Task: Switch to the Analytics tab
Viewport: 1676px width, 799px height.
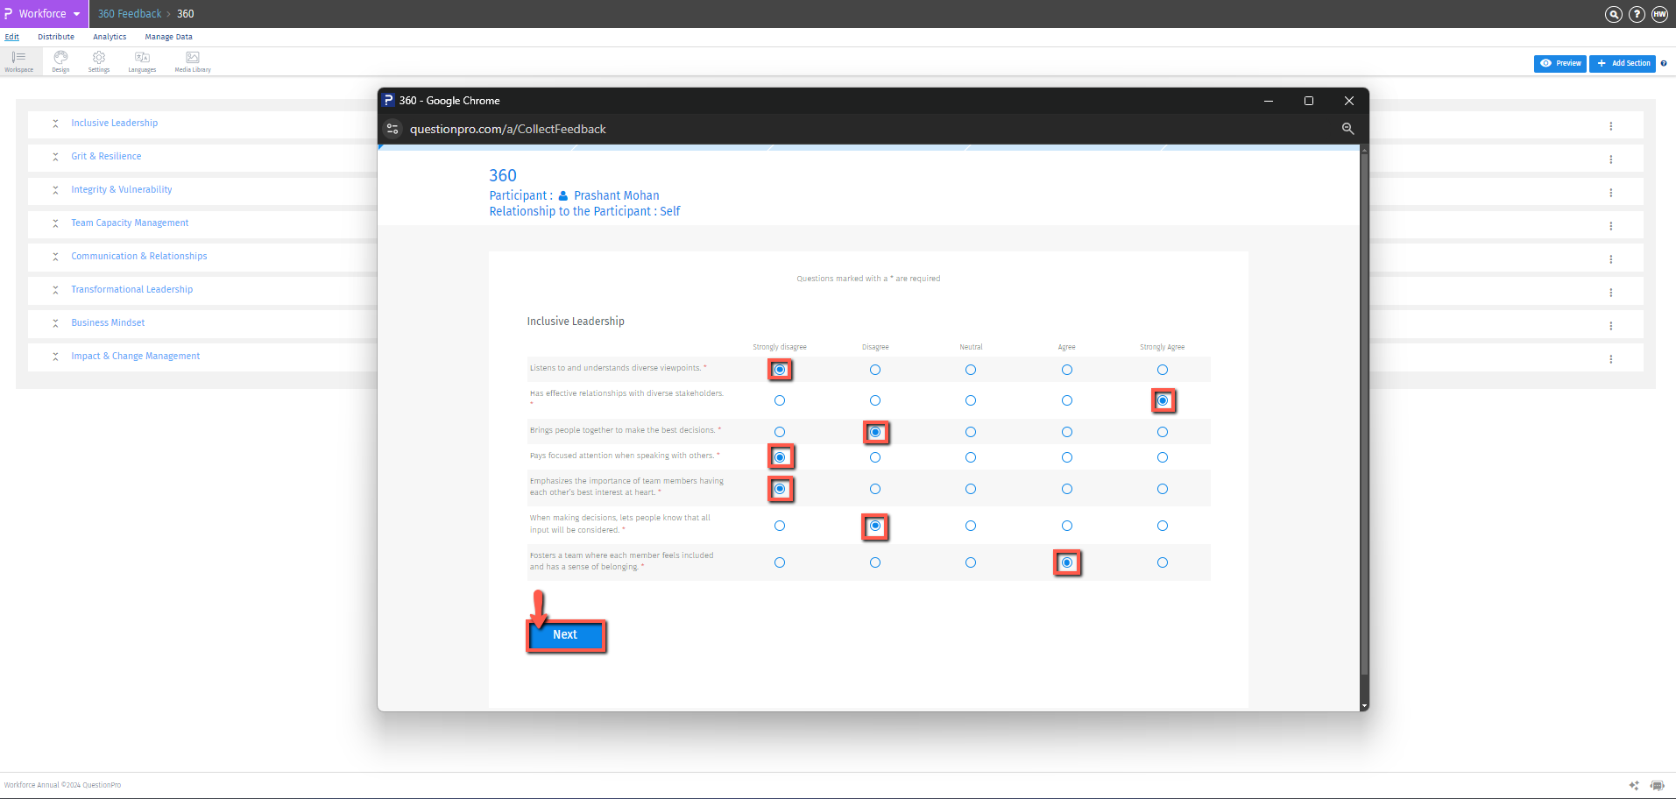Action: (x=110, y=37)
